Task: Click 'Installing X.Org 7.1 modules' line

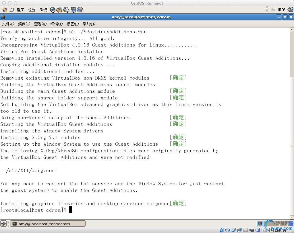Action: pos(40,138)
